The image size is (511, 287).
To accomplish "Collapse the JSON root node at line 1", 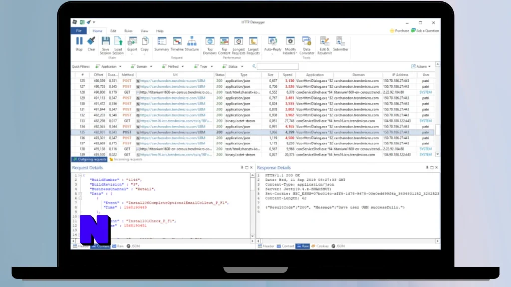I will [x=80, y=175].
